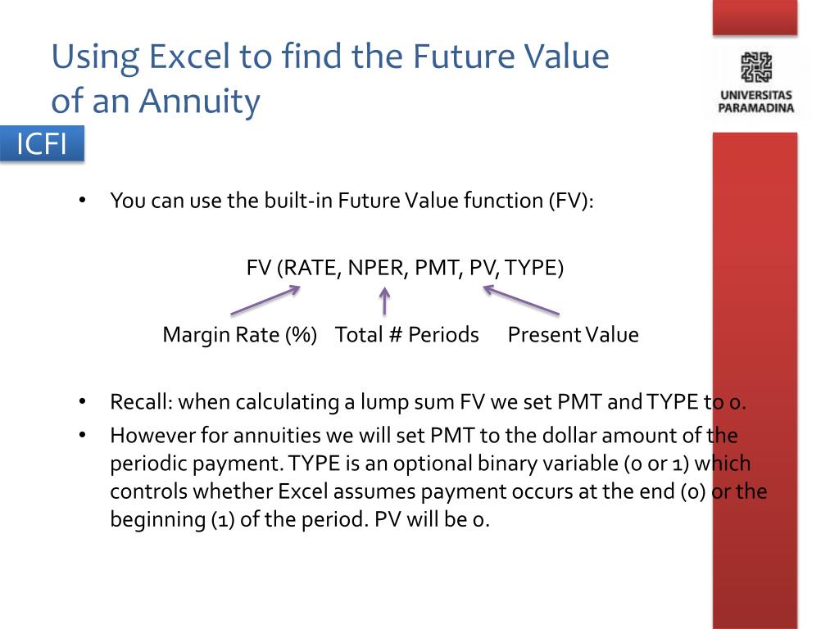Image resolution: width=839 pixels, height=629 pixels.
Task: Click the word TYPE in the formula
Action: [x=530, y=268]
